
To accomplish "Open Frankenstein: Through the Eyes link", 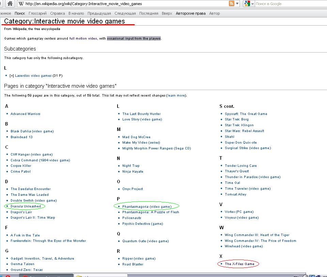I will [48, 240].
